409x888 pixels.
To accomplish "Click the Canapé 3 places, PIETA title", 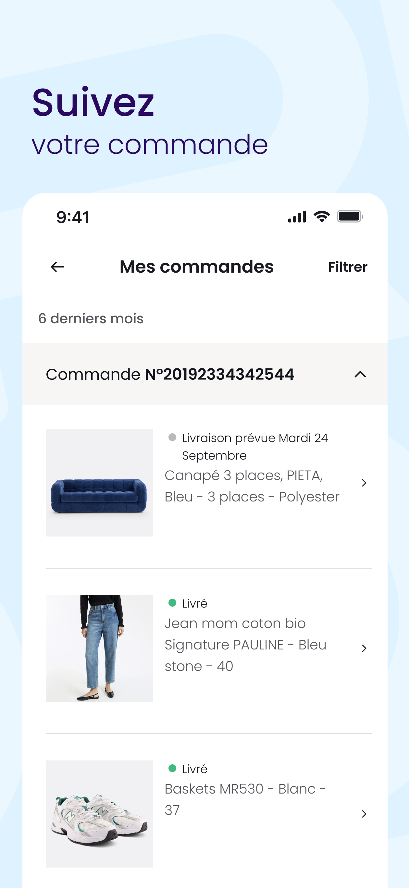I will point(252,486).
